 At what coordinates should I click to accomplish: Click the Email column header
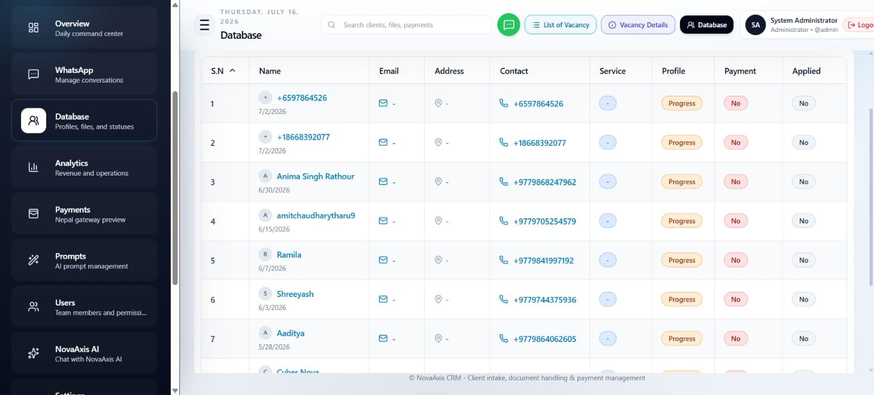(389, 71)
